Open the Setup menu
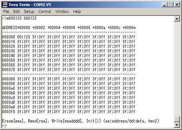Viewport: 182px width, 130px height. click(29, 11)
